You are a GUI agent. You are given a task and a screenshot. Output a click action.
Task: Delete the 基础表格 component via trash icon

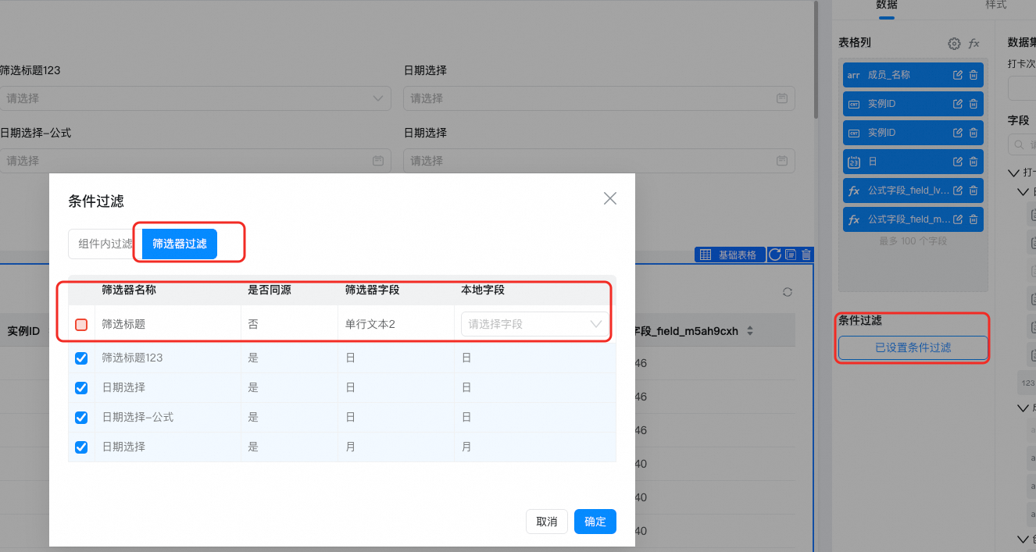806,255
